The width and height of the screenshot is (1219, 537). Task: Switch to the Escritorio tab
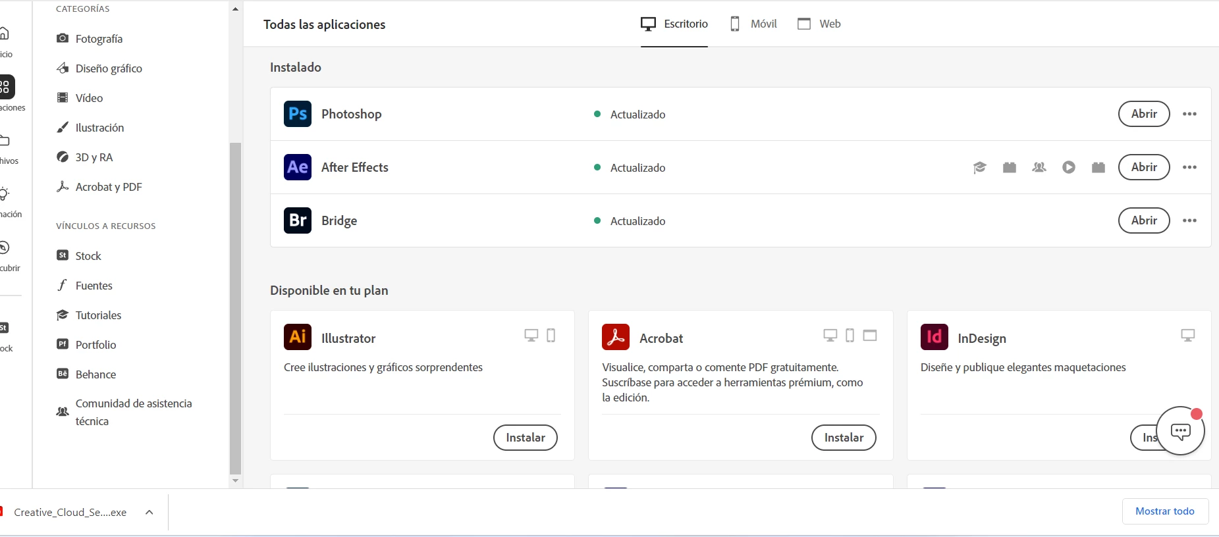tap(674, 24)
